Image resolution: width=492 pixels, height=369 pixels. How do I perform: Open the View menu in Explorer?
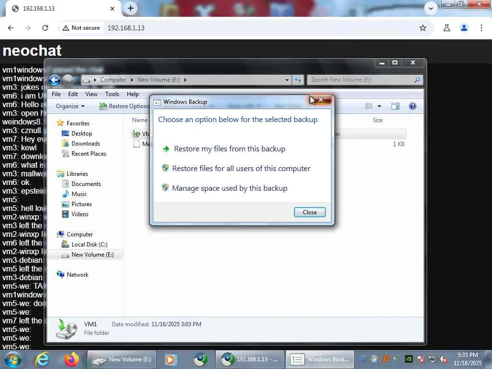pos(91,94)
